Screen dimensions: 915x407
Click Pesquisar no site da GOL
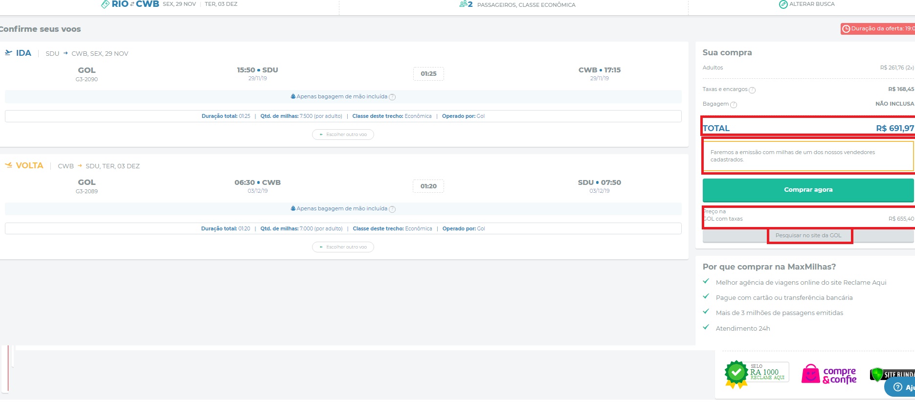click(x=808, y=235)
